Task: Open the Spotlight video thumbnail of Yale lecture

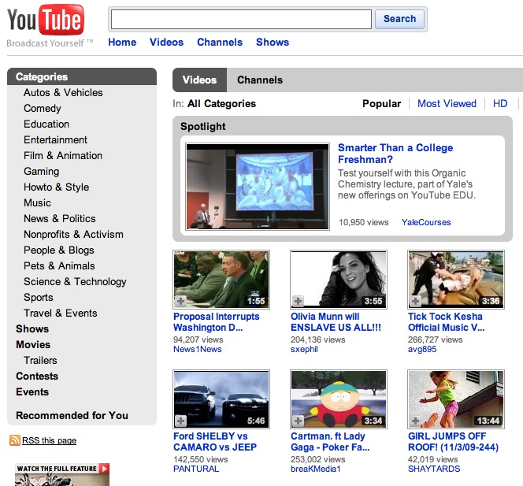Action: (x=258, y=187)
